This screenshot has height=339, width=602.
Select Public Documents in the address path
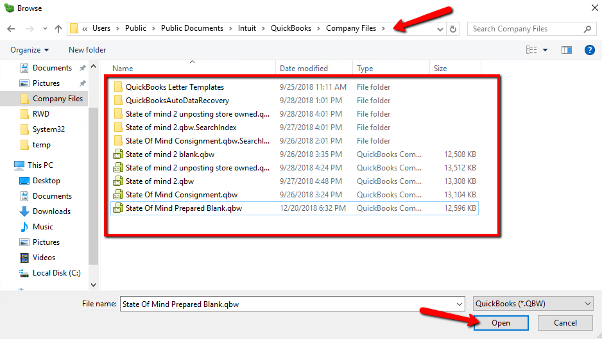(192, 28)
